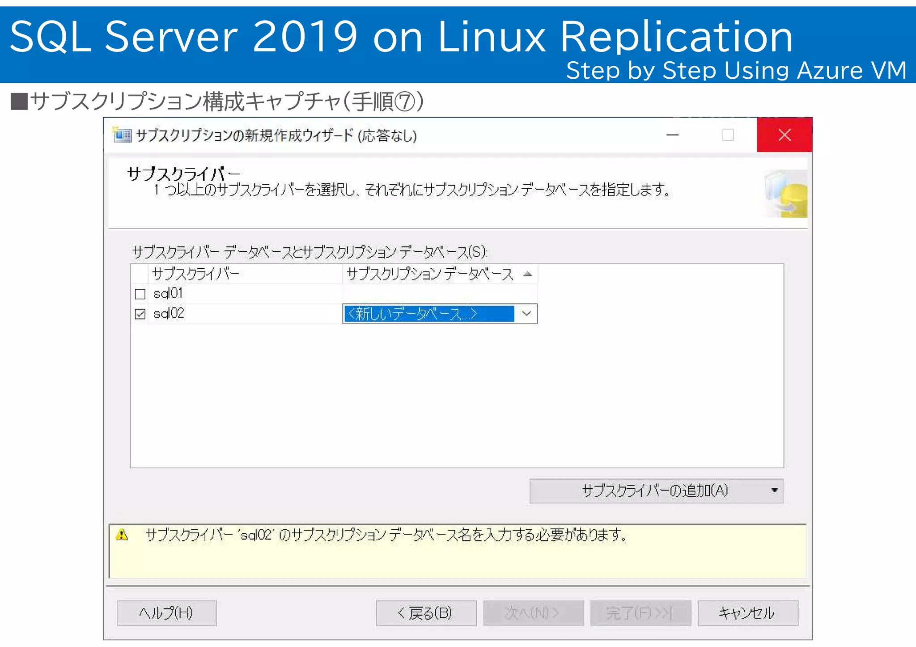Click the database wizard graphic at header right
This screenshot has width=916, height=647.
click(x=786, y=194)
